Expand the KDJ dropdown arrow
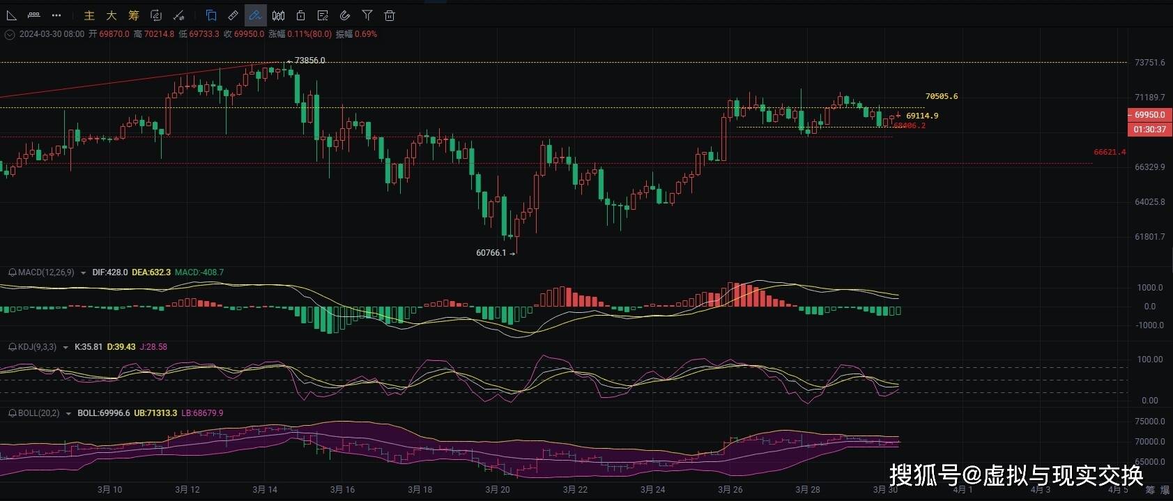Screen dimensions: 1173x501 66,348
